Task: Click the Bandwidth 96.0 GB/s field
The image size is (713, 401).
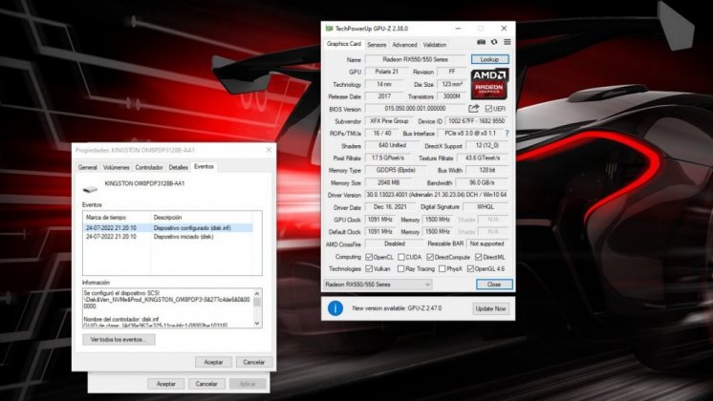Action: pyautogui.click(x=482, y=182)
